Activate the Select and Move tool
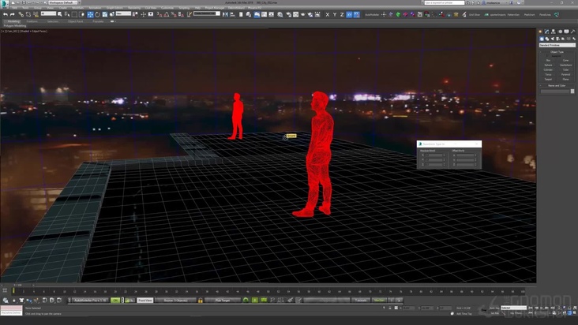578x325 pixels. pyautogui.click(x=90, y=14)
